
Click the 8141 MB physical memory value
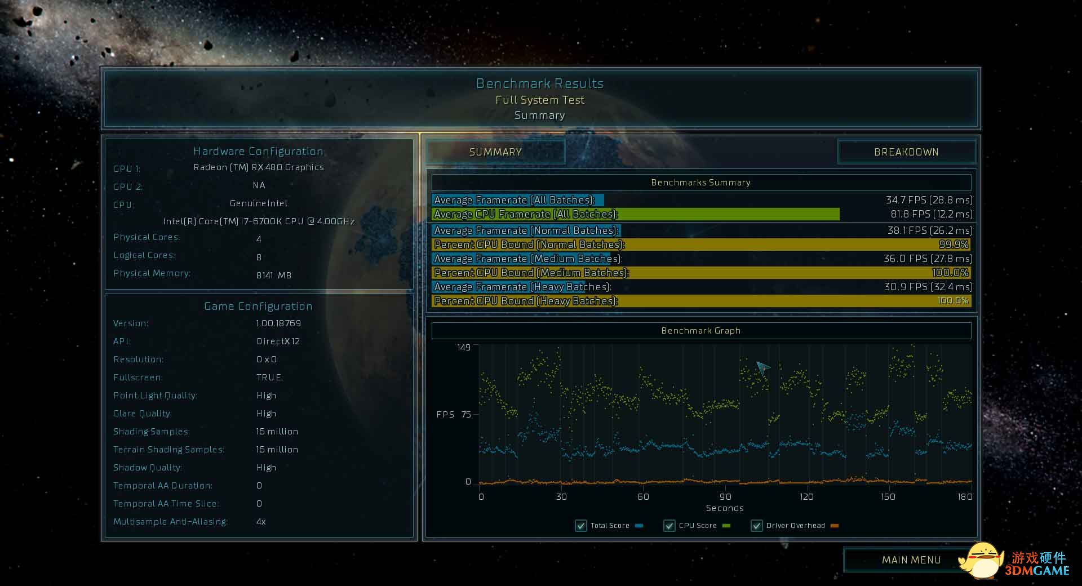[x=274, y=276]
